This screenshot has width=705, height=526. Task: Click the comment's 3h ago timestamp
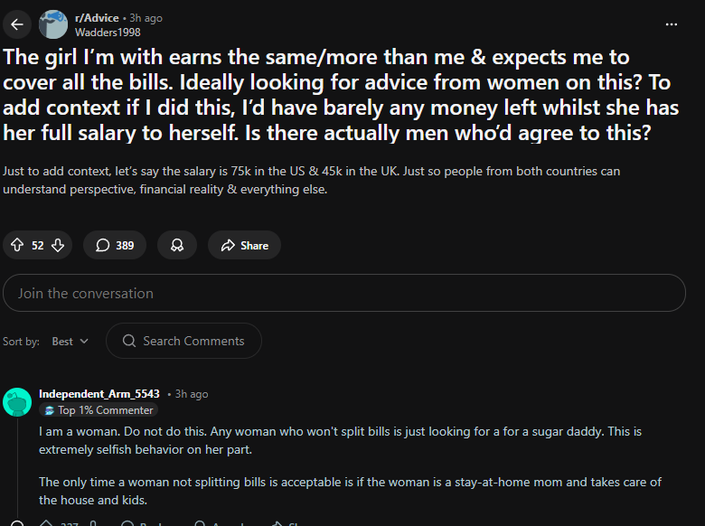pos(192,394)
